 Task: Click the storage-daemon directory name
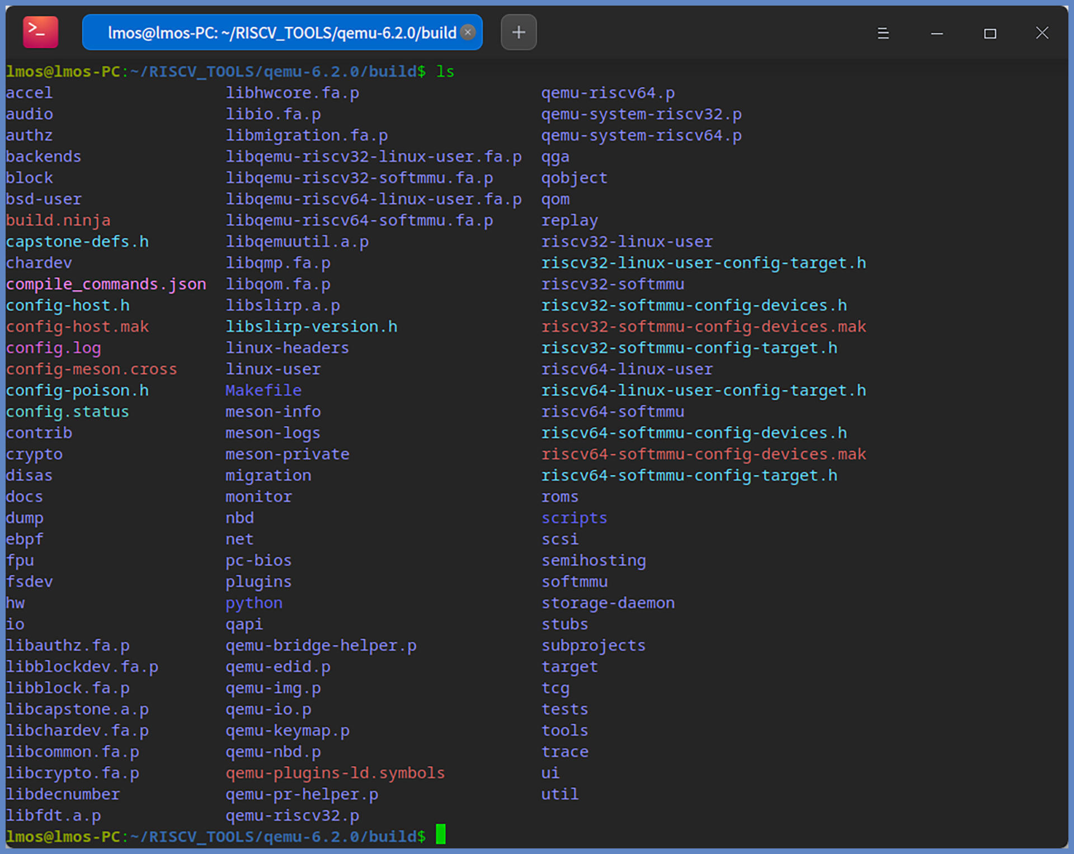[x=607, y=603]
